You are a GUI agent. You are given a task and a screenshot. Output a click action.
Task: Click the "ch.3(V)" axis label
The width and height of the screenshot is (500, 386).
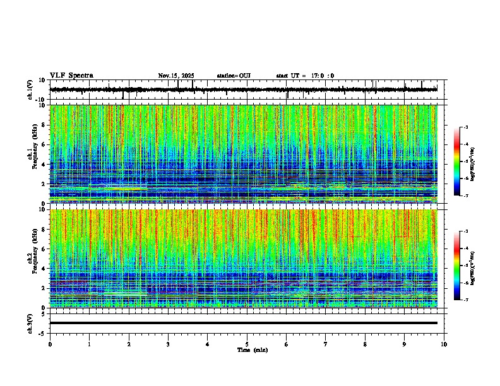[x=30, y=324]
